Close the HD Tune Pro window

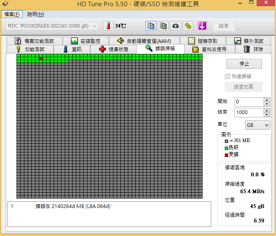pyautogui.click(x=266, y=2)
